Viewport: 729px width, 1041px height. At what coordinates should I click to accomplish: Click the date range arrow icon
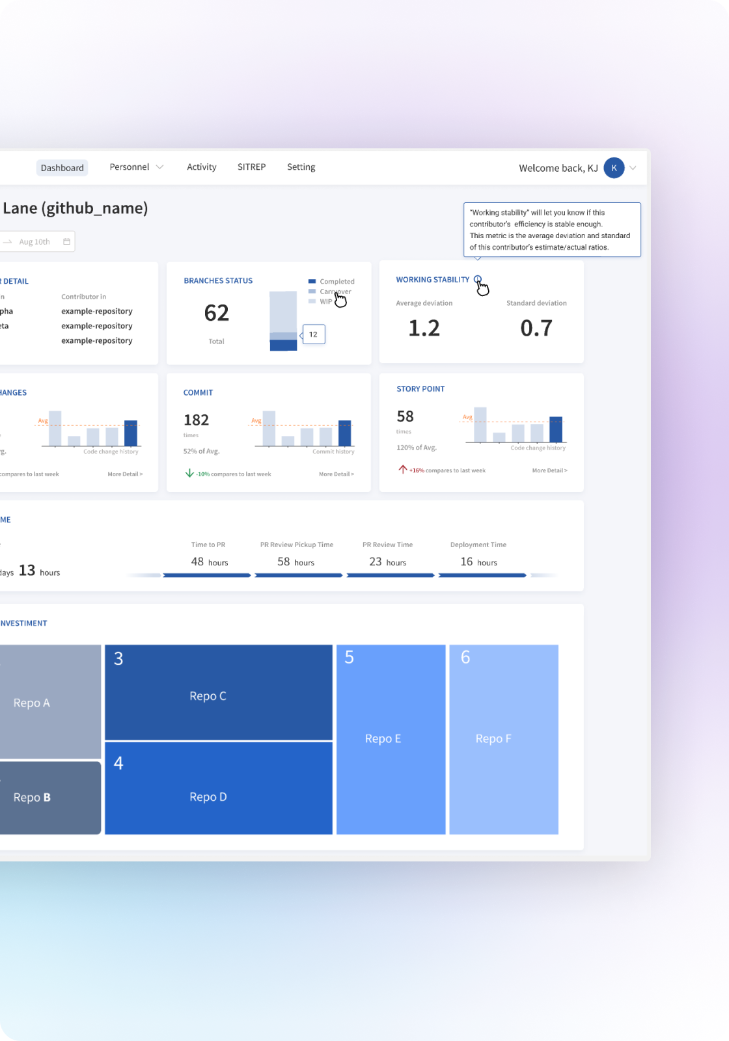tap(8, 241)
